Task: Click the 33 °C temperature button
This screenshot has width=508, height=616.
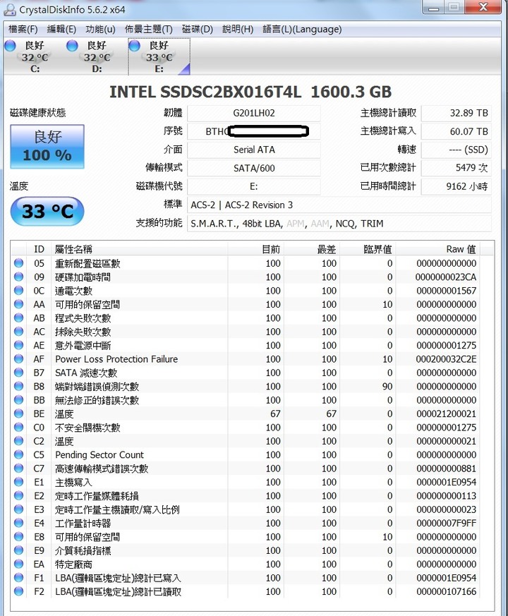Action: (x=47, y=212)
